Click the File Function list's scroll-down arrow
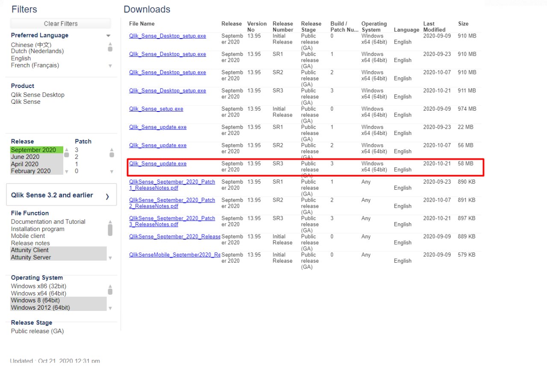This screenshot has width=547, height=381. coord(110,258)
